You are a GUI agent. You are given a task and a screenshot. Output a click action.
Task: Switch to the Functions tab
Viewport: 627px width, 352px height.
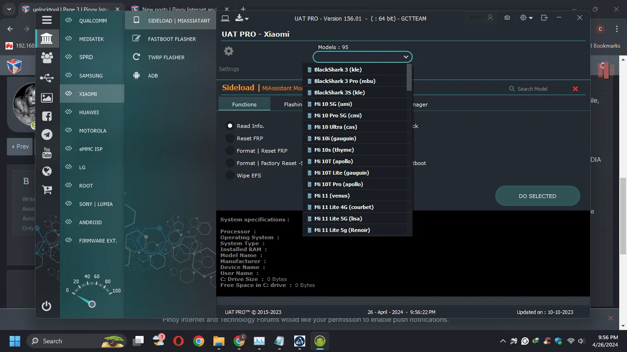244,104
